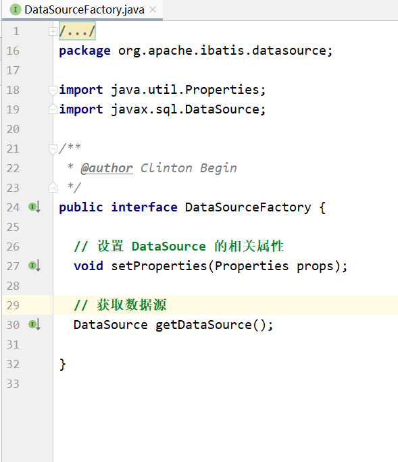Click the package name org.apache.ibatis.datasource
The image size is (398, 462).
click(x=222, y=51)
